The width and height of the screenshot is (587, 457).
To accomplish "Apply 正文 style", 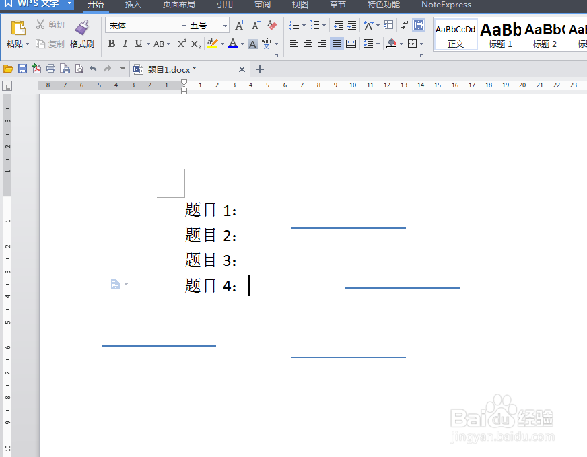I will (x=456, y=35).
